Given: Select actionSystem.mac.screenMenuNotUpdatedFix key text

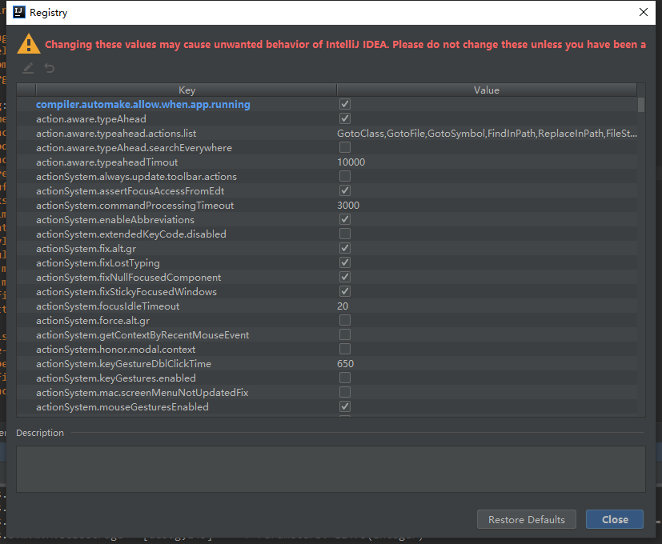Looking at the screenshot, I should (x=142, y=393).
